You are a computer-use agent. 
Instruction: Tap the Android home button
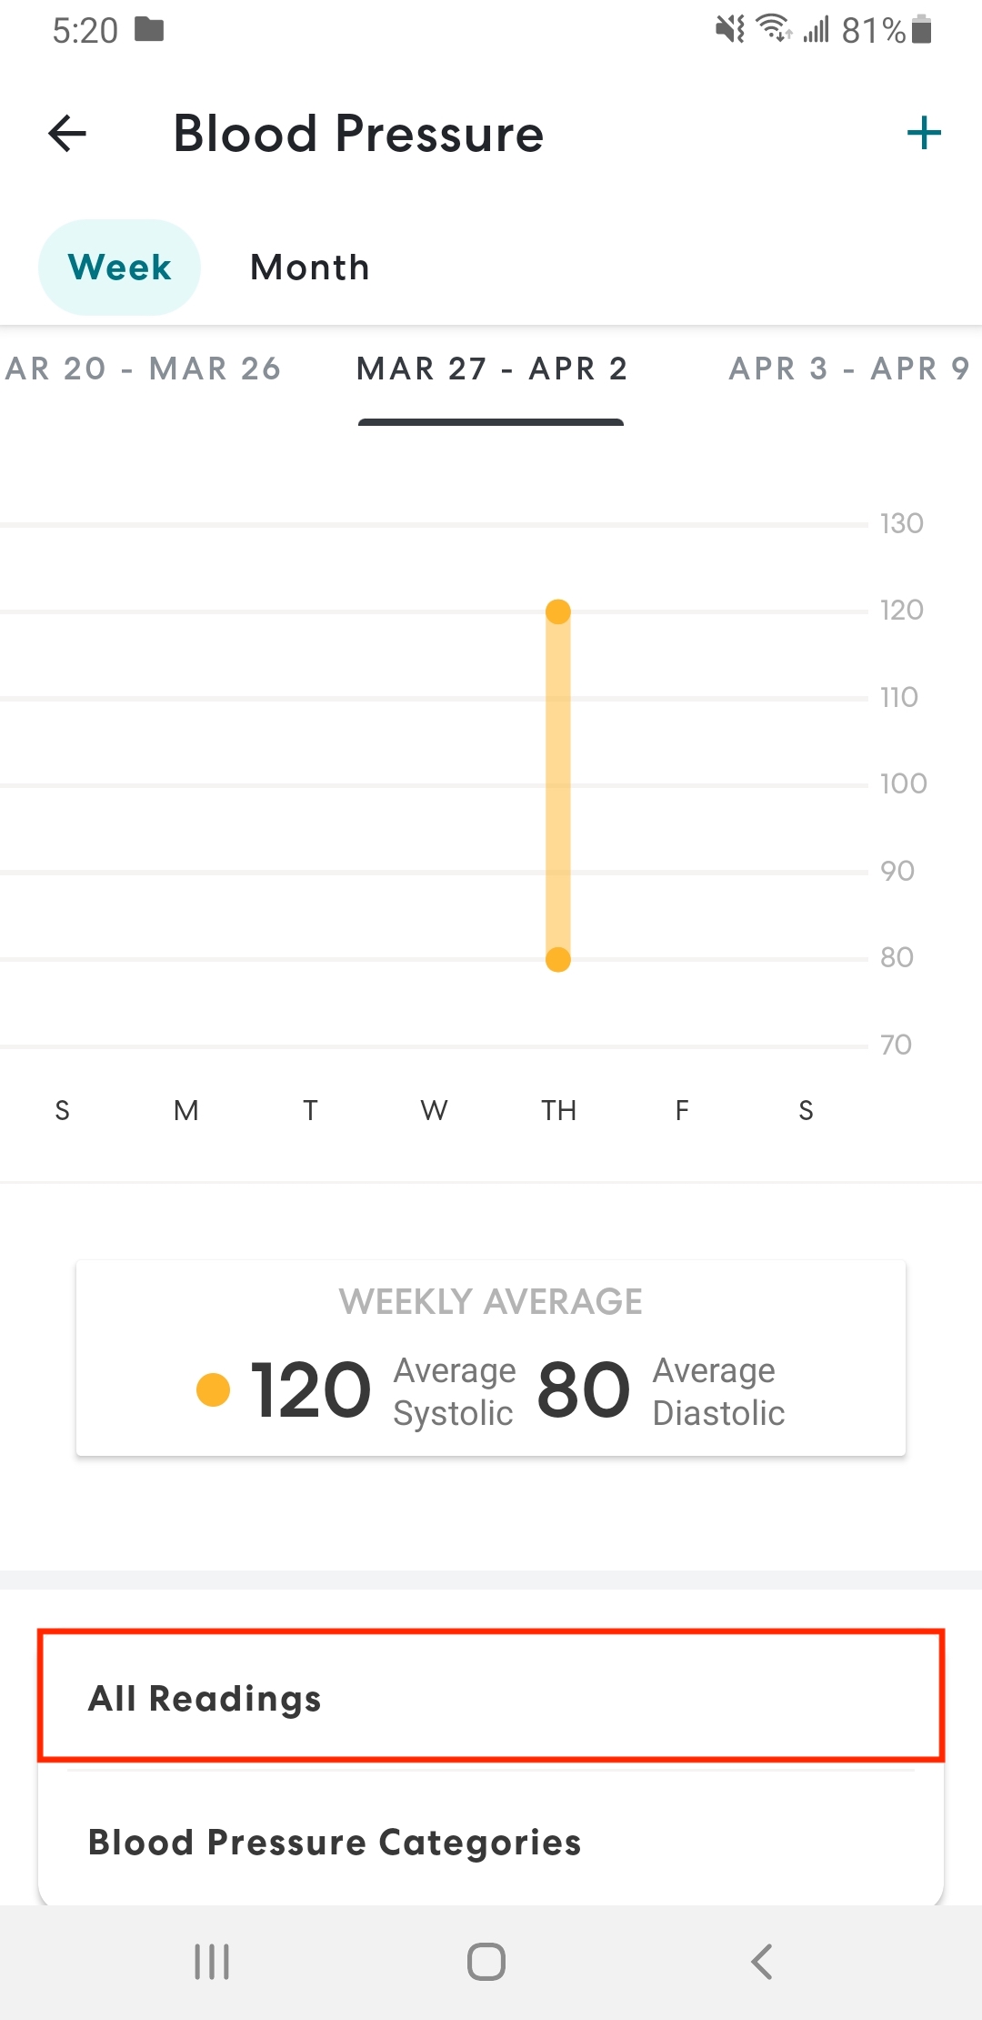click(486, 1962)
